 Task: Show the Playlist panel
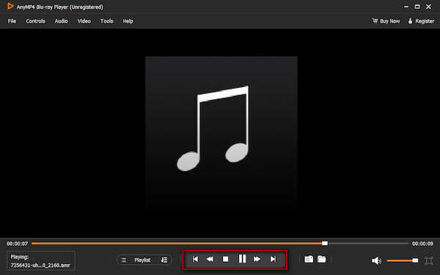click(x=142, y=260)
